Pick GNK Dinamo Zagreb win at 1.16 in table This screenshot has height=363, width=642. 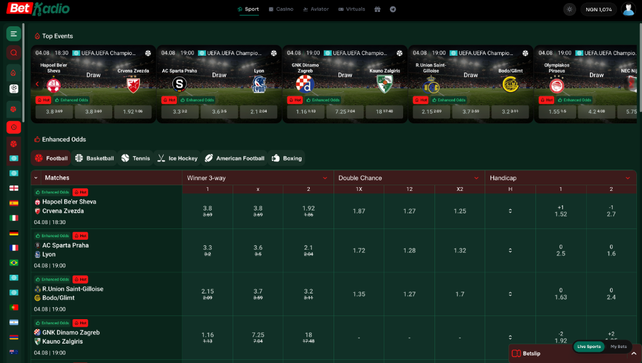point(208,337)
